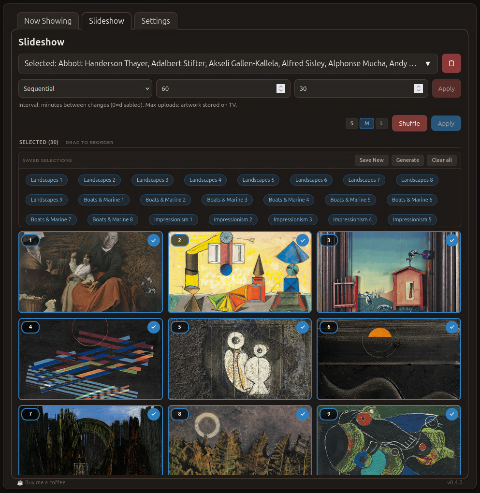Select medium thumbnail size M

[367, 124]
